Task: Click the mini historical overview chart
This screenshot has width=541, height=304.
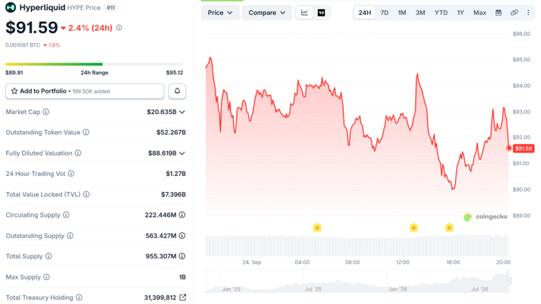Action: [x=357, y=281]
